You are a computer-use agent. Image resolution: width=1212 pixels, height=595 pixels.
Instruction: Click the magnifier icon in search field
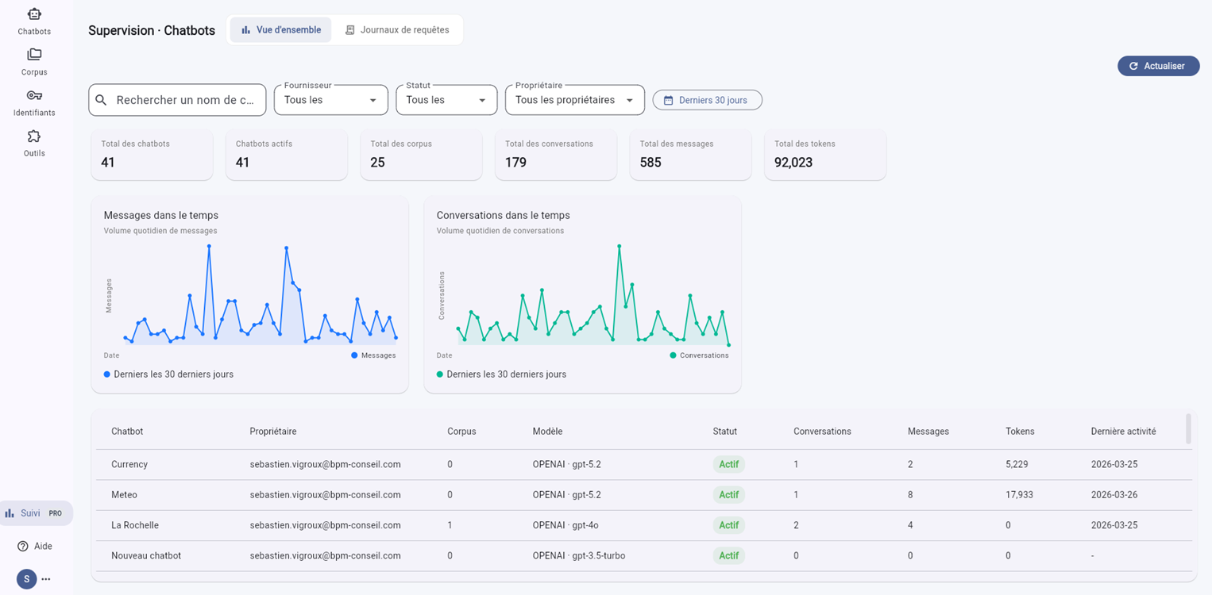coord(101,100)
